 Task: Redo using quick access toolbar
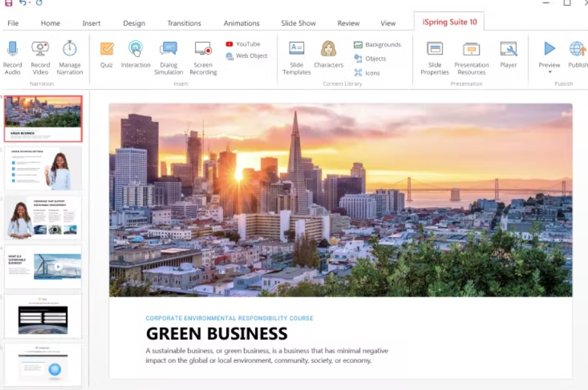click(39, 3)
